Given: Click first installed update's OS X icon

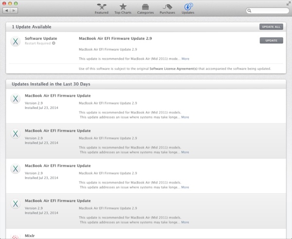Looking at the screenshot, I should tap(16, 98).
